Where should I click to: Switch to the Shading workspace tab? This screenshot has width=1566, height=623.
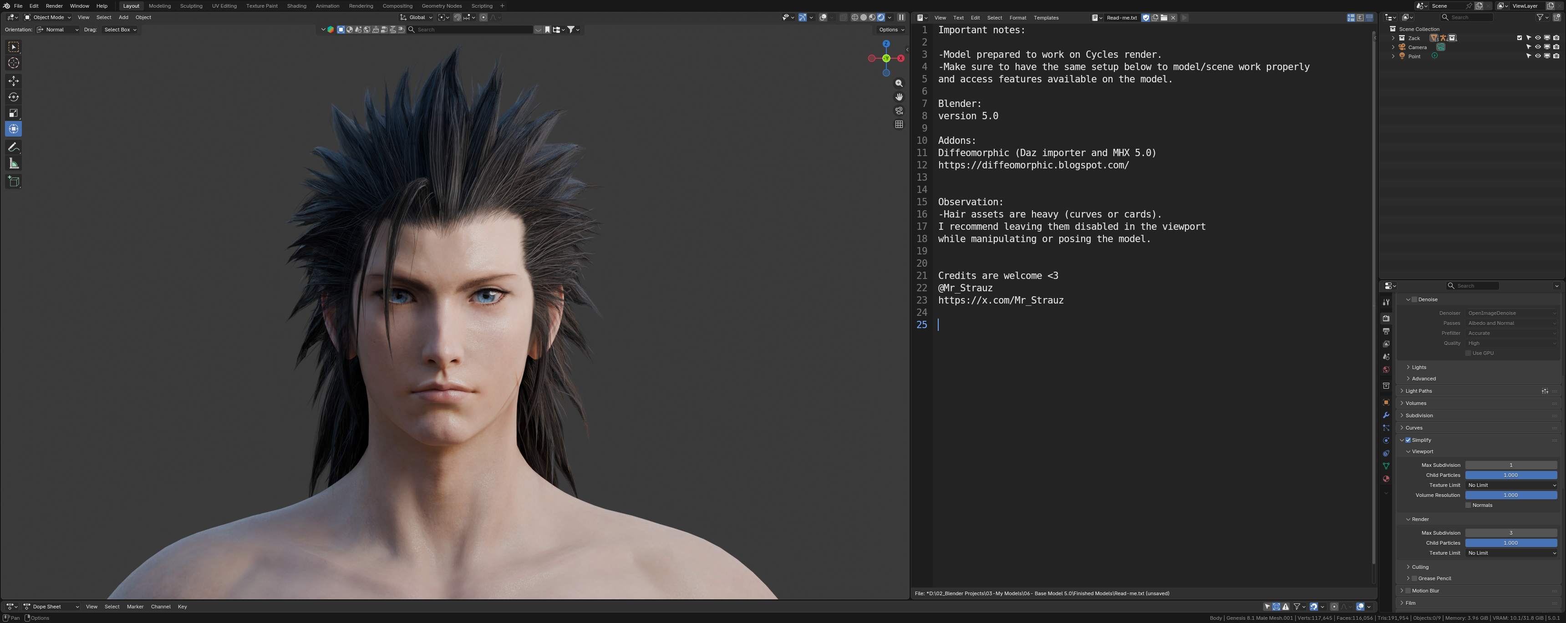pyautogui.click(x=297, y=6)
